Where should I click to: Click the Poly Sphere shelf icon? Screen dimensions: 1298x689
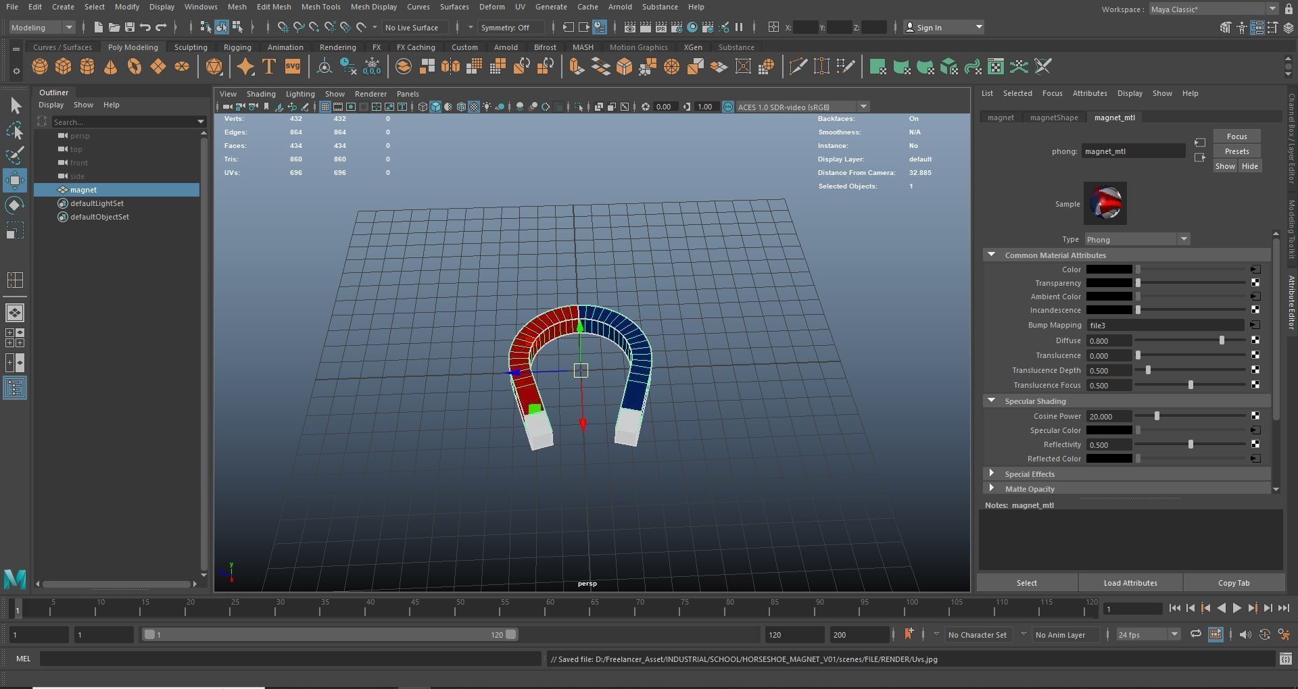[40, 67]
